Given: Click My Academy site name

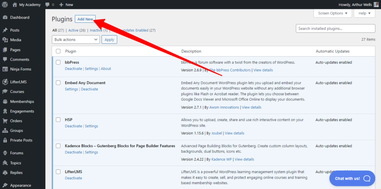Looking at the screenshot, I should (30, 4).
